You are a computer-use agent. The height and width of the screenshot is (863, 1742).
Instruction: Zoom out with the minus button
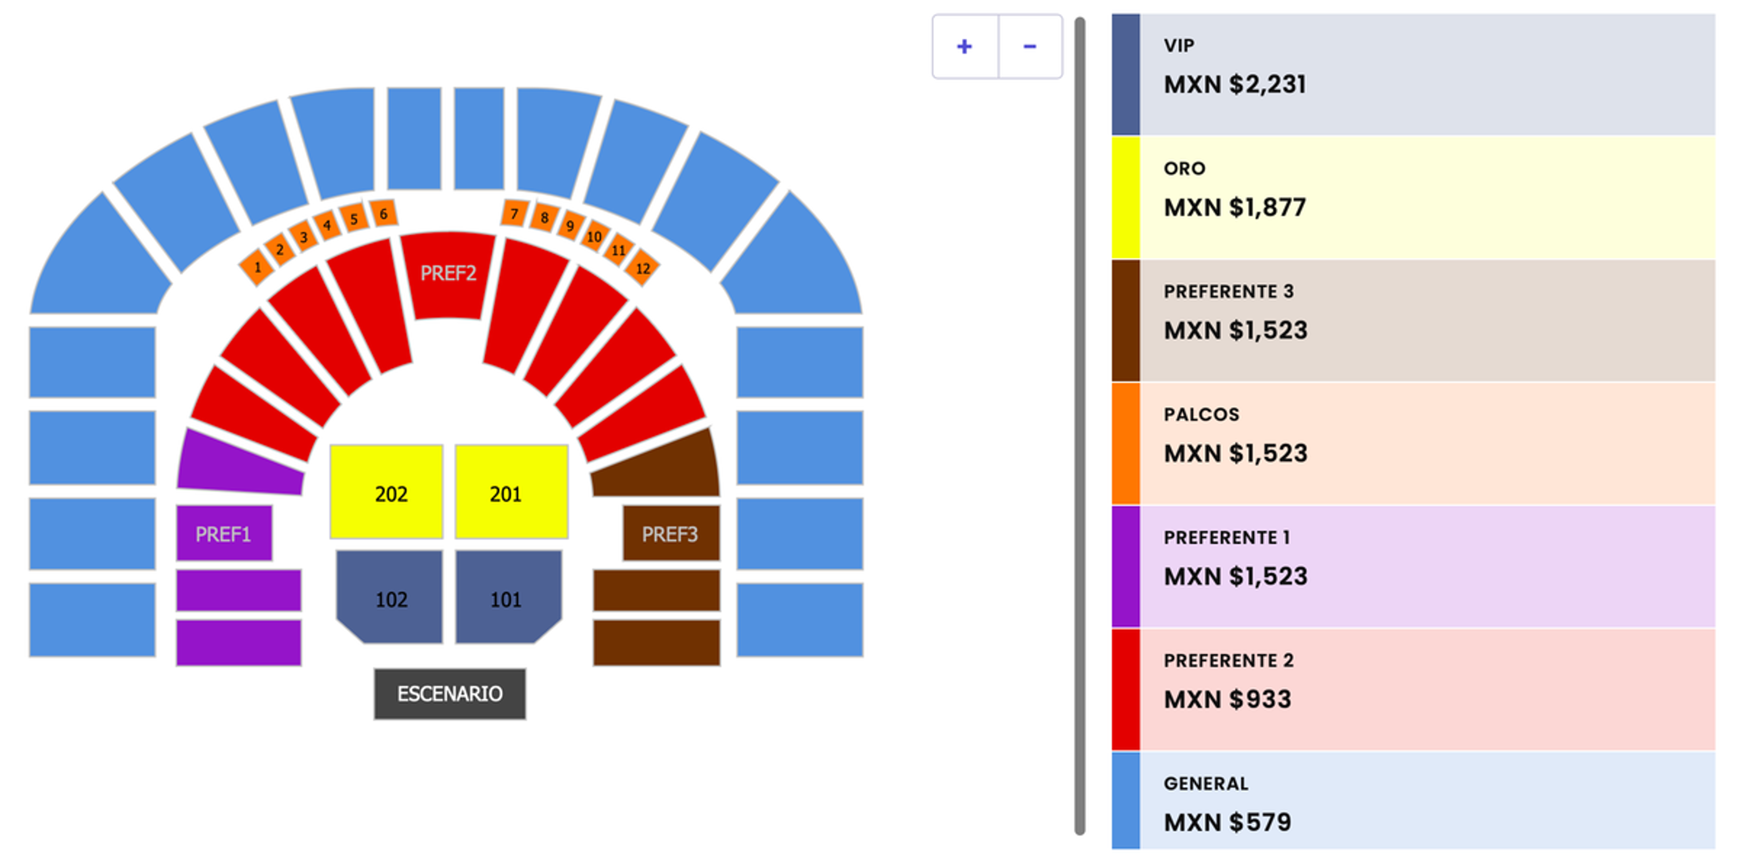(1030, 47)
